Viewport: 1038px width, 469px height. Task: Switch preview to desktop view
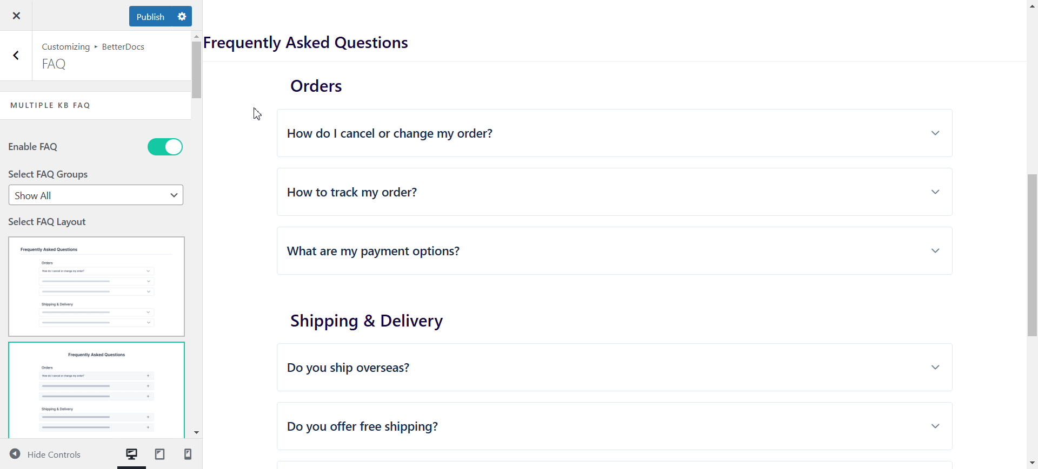pos(131,454)
